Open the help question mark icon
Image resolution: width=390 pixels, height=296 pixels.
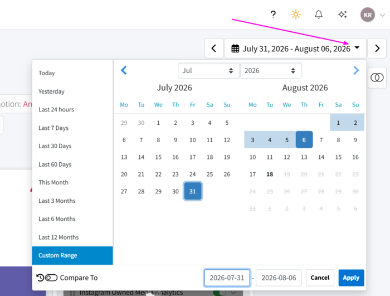[x=273, y=14]
